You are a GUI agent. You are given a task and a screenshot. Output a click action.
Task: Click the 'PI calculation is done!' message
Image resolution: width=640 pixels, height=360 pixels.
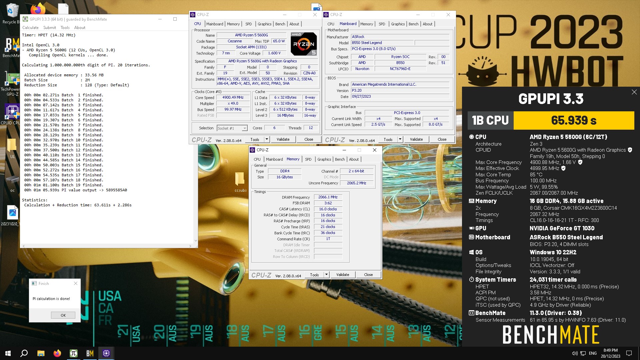coord(51,299)
